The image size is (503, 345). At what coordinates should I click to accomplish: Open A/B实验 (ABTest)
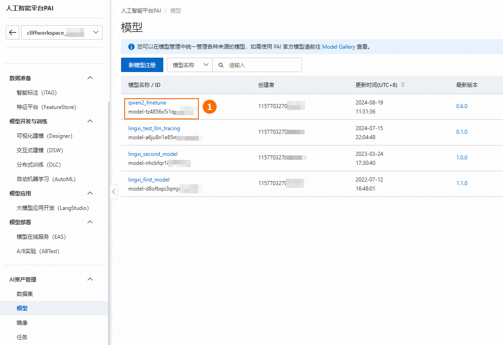(38, 251)
